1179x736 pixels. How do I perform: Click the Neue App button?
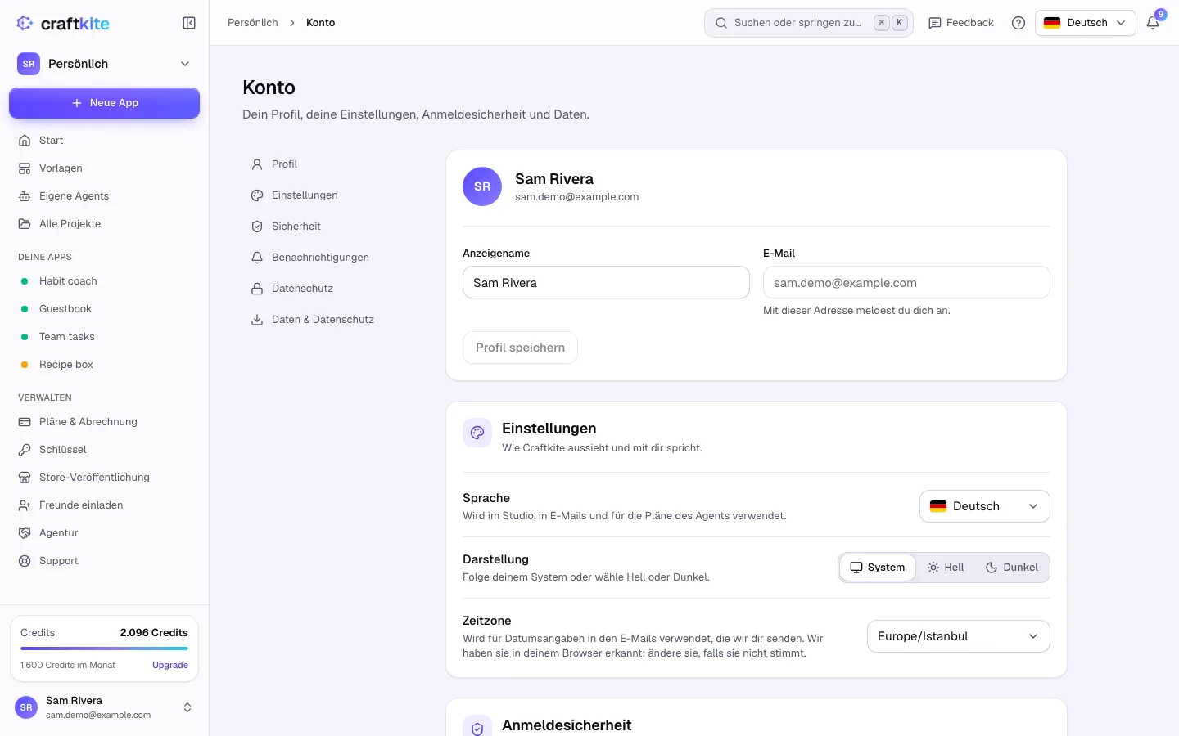104,103
